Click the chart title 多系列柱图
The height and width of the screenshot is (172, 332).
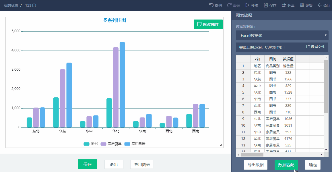point(114,20)
